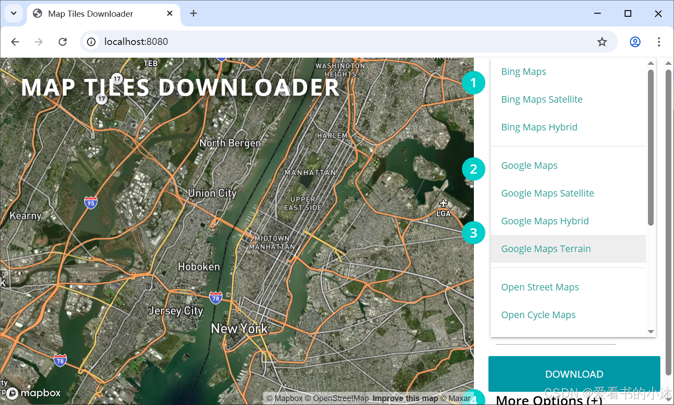Screen dimensions: 674x405
Task: Pick Bing Maps Hybrid source
Action: (568, 127)
